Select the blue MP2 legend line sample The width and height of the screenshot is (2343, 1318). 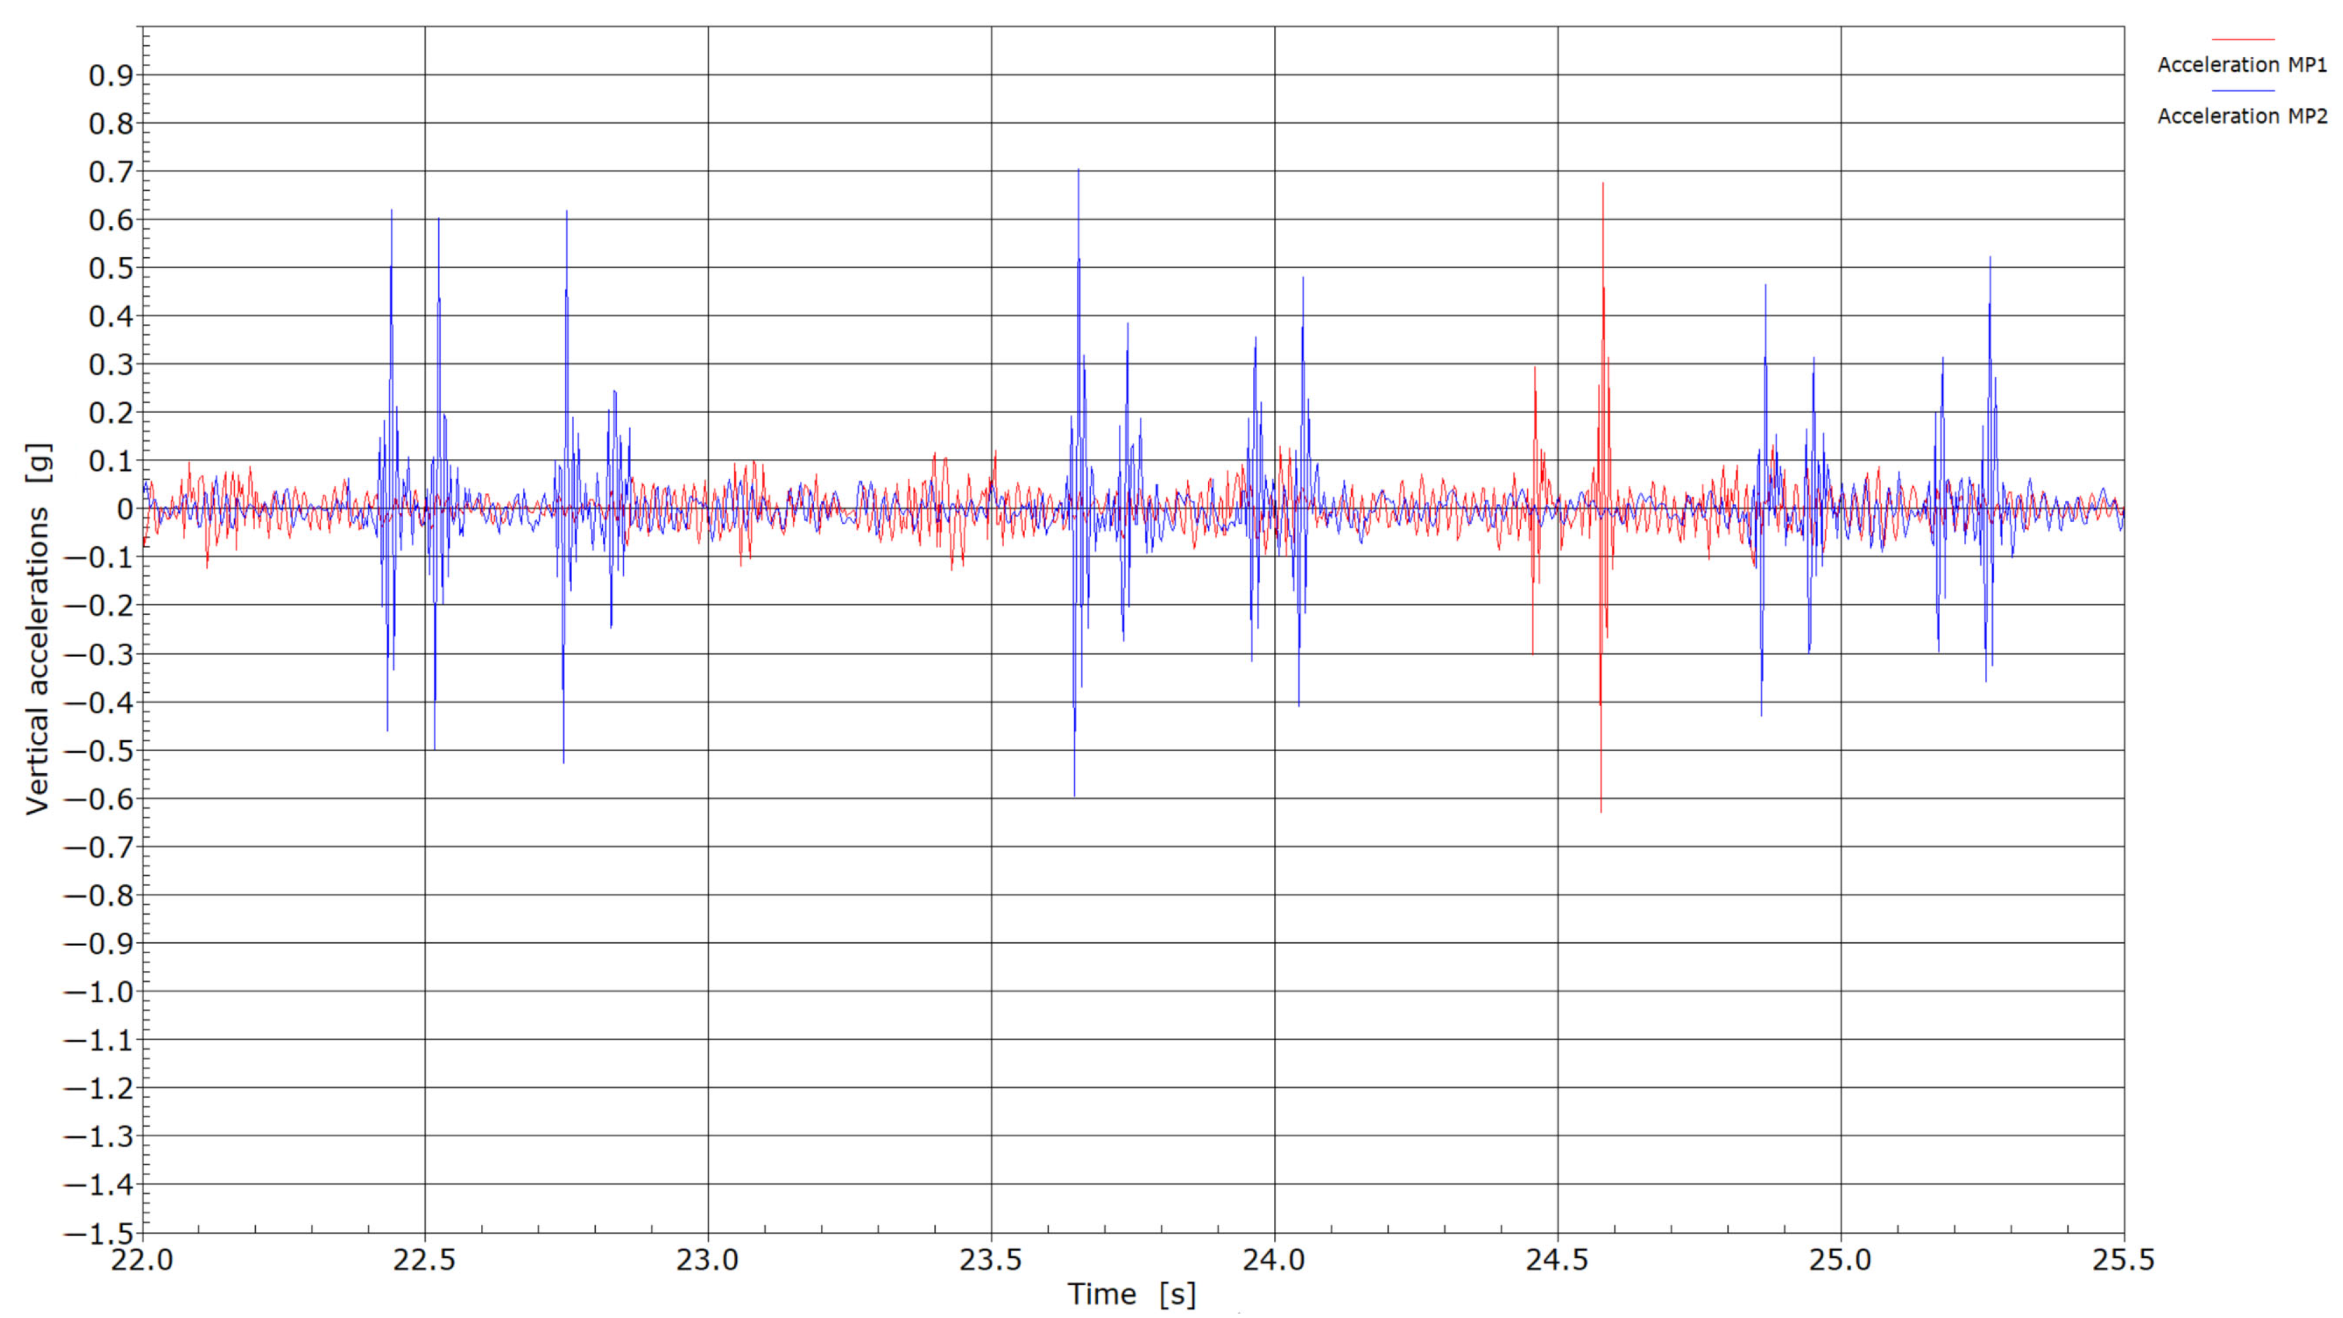click(2242, 90)
